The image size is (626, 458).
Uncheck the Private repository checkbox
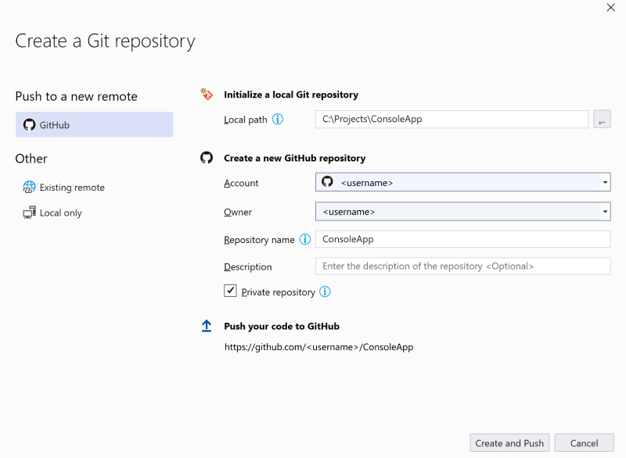pos(231,291)
